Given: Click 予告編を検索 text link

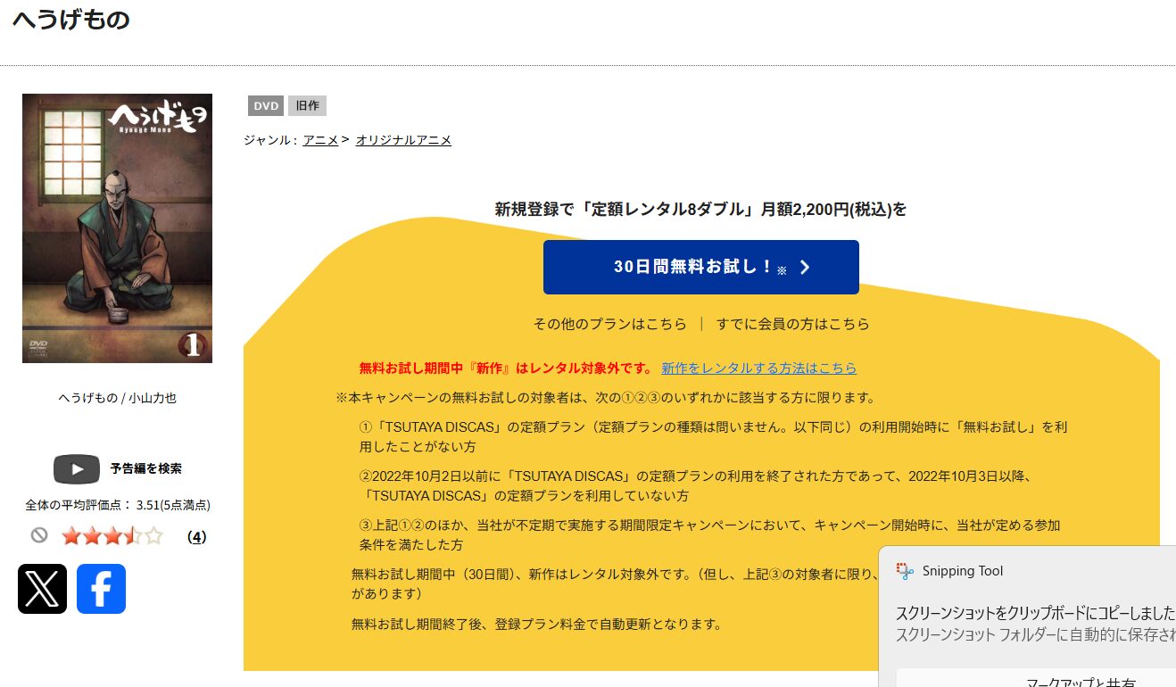Looking at the screenshot, I should (145, 468).
